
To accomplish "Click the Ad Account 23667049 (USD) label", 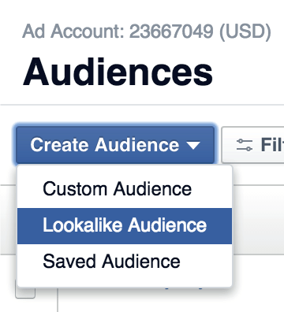I will click(147, 32).
